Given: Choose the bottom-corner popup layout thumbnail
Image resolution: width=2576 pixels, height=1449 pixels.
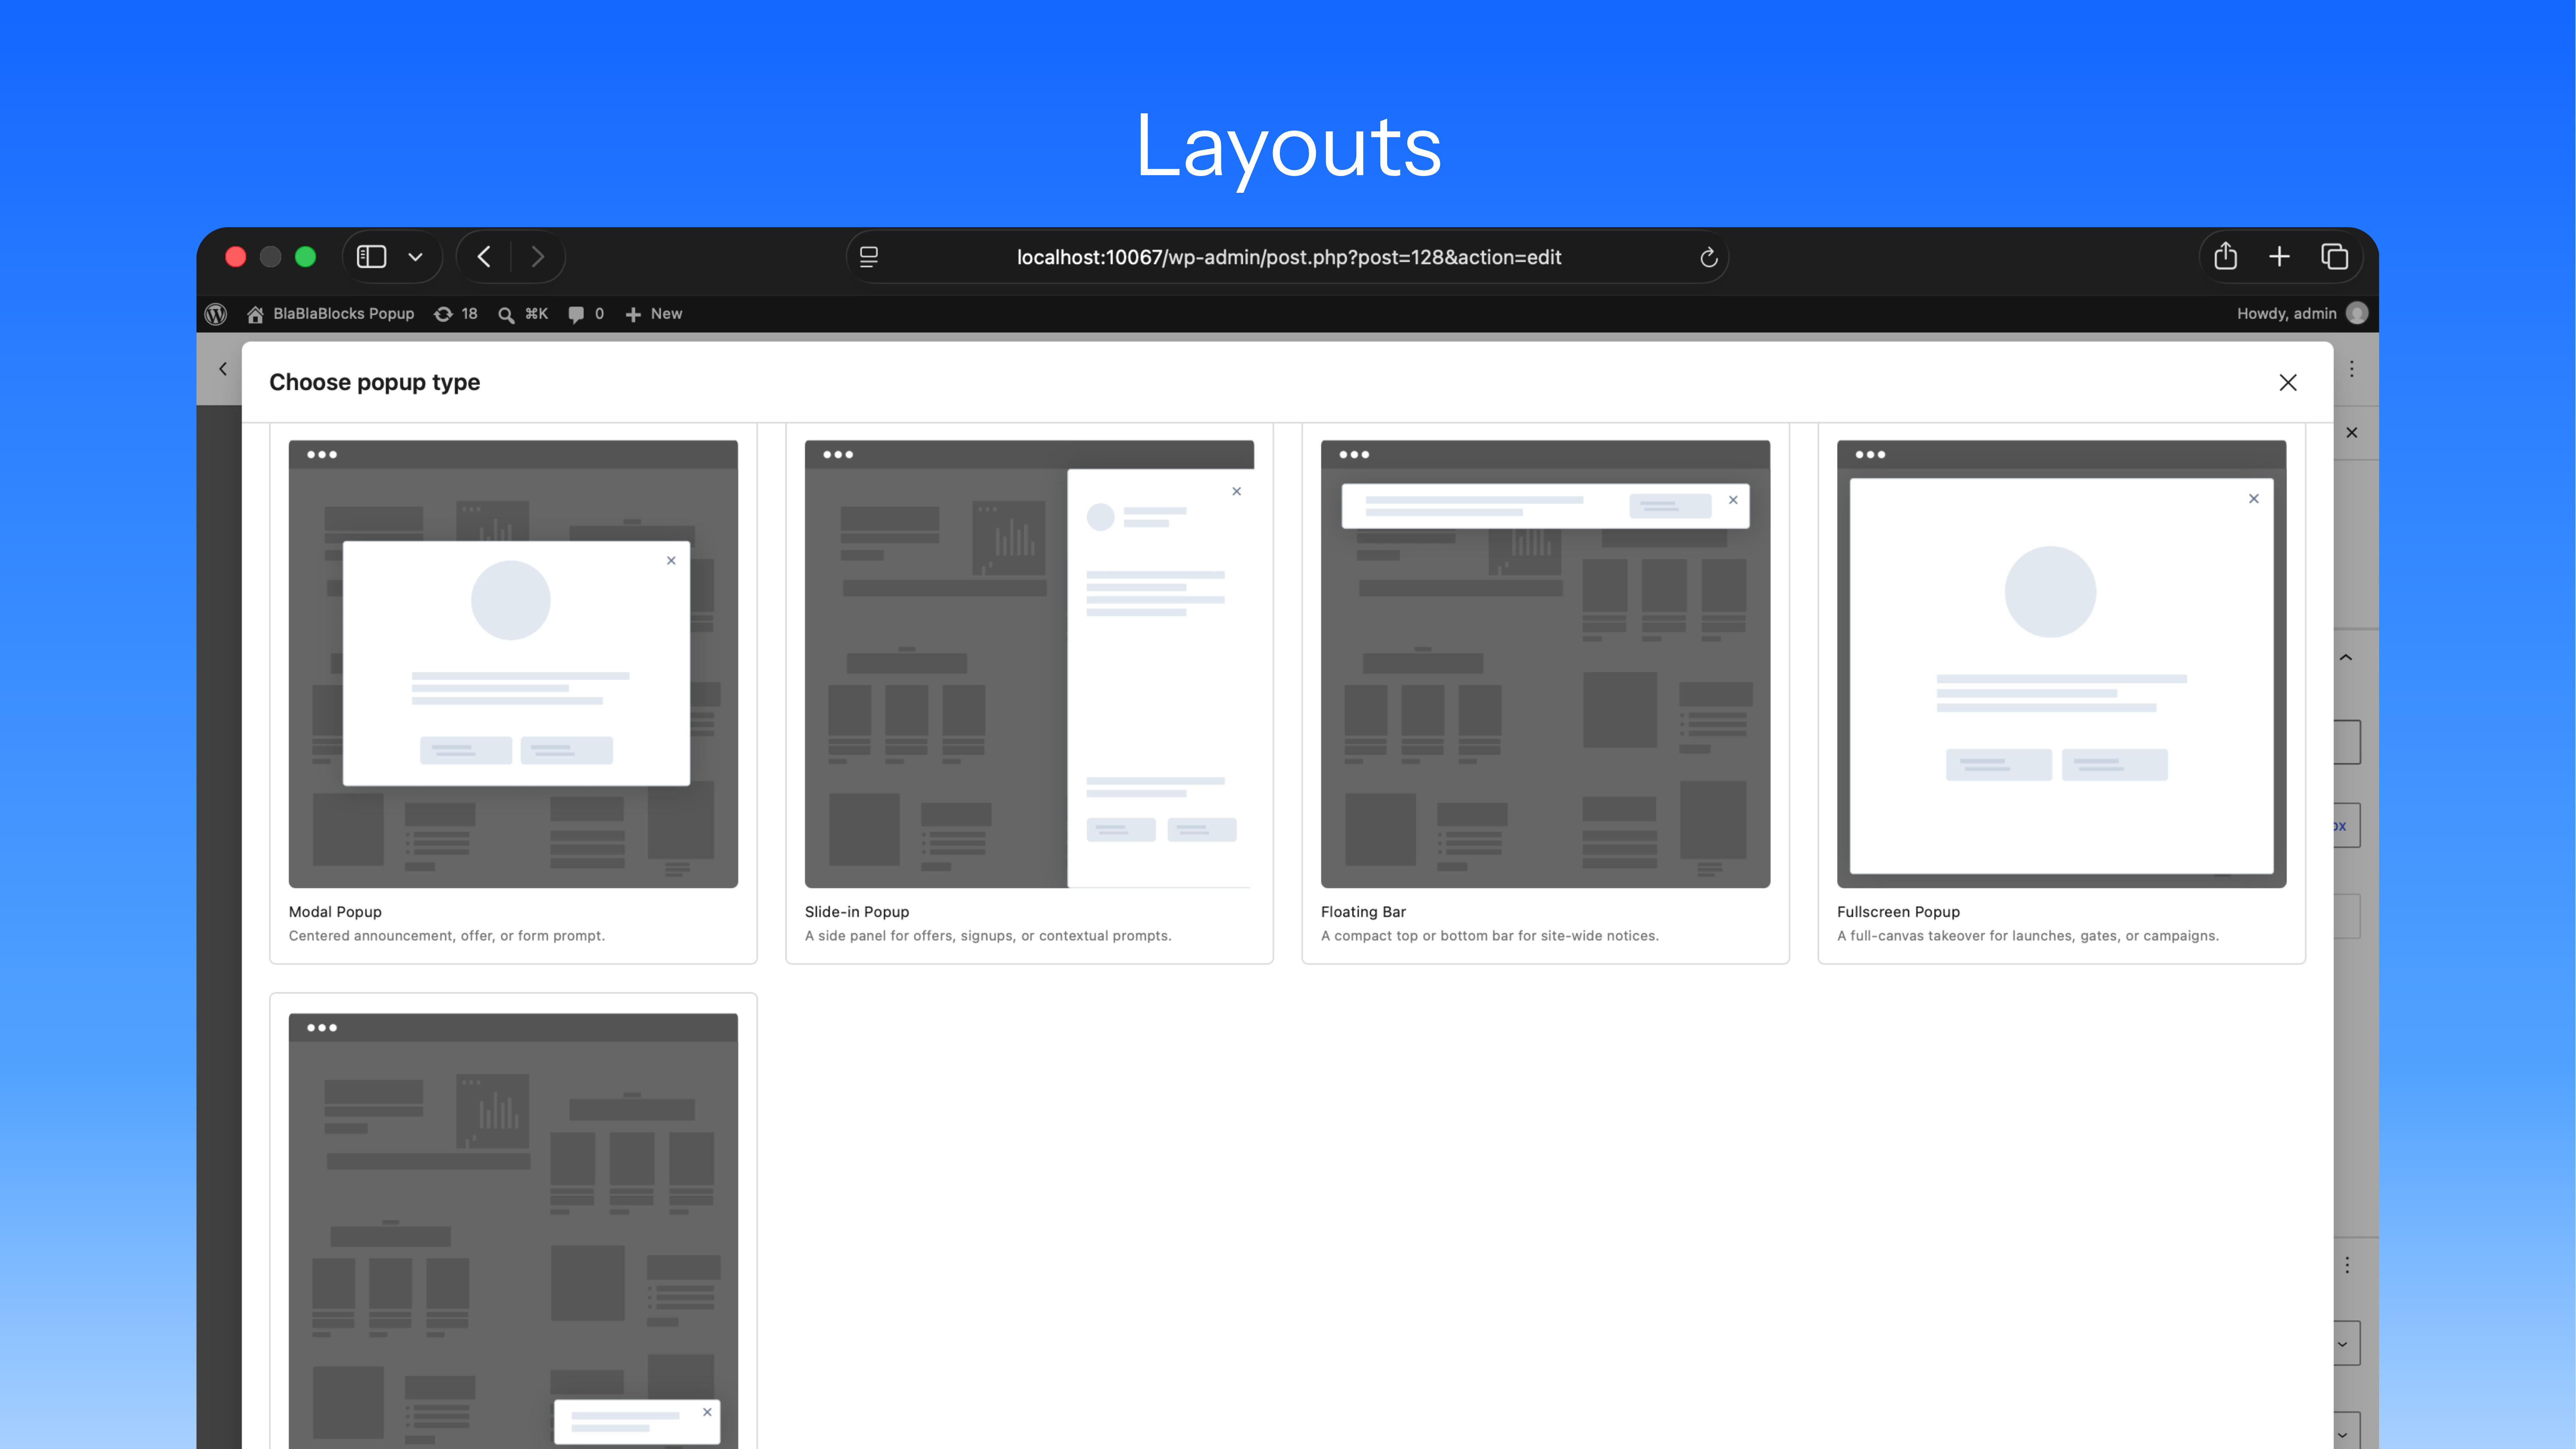Looking at the screenshot, I should pyautogui.click(x=513, y=1230).
